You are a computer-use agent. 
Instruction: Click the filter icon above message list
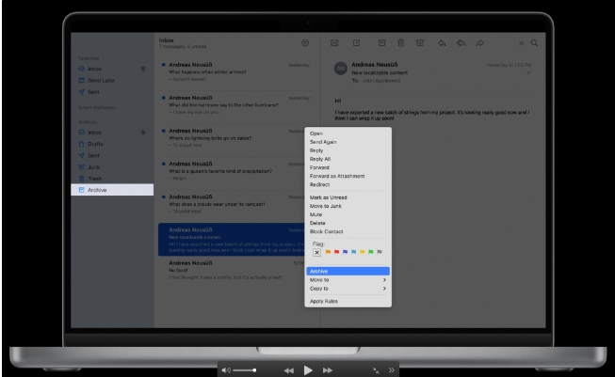pyautogui.click(x=304, y=43)
